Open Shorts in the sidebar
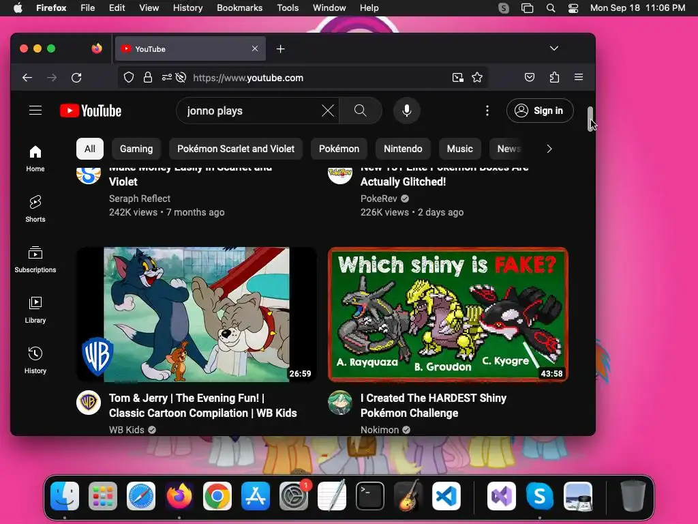The height and width of the screenshot is (524, 698). (35, 209)
